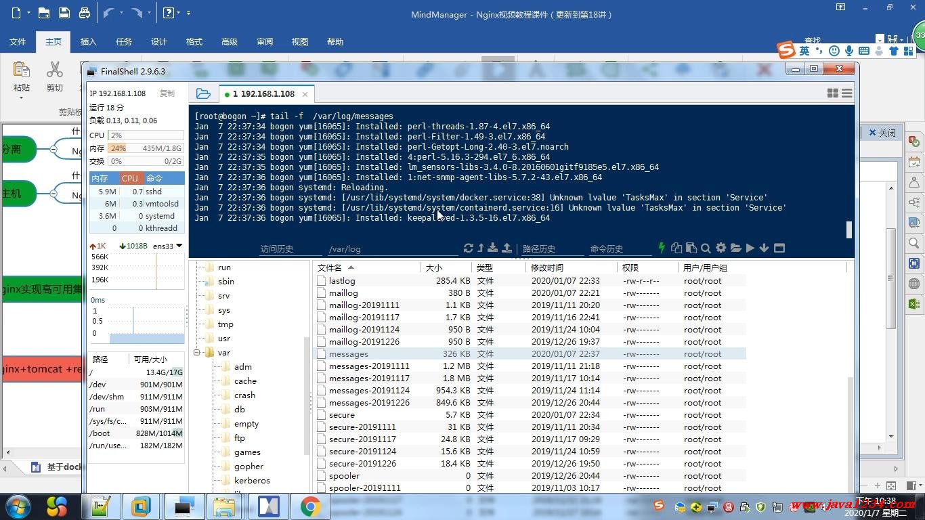The image size is (925, 520).
Task: Click the MindManager 剪切 scissors icon
Action: [x=55, y=70]
